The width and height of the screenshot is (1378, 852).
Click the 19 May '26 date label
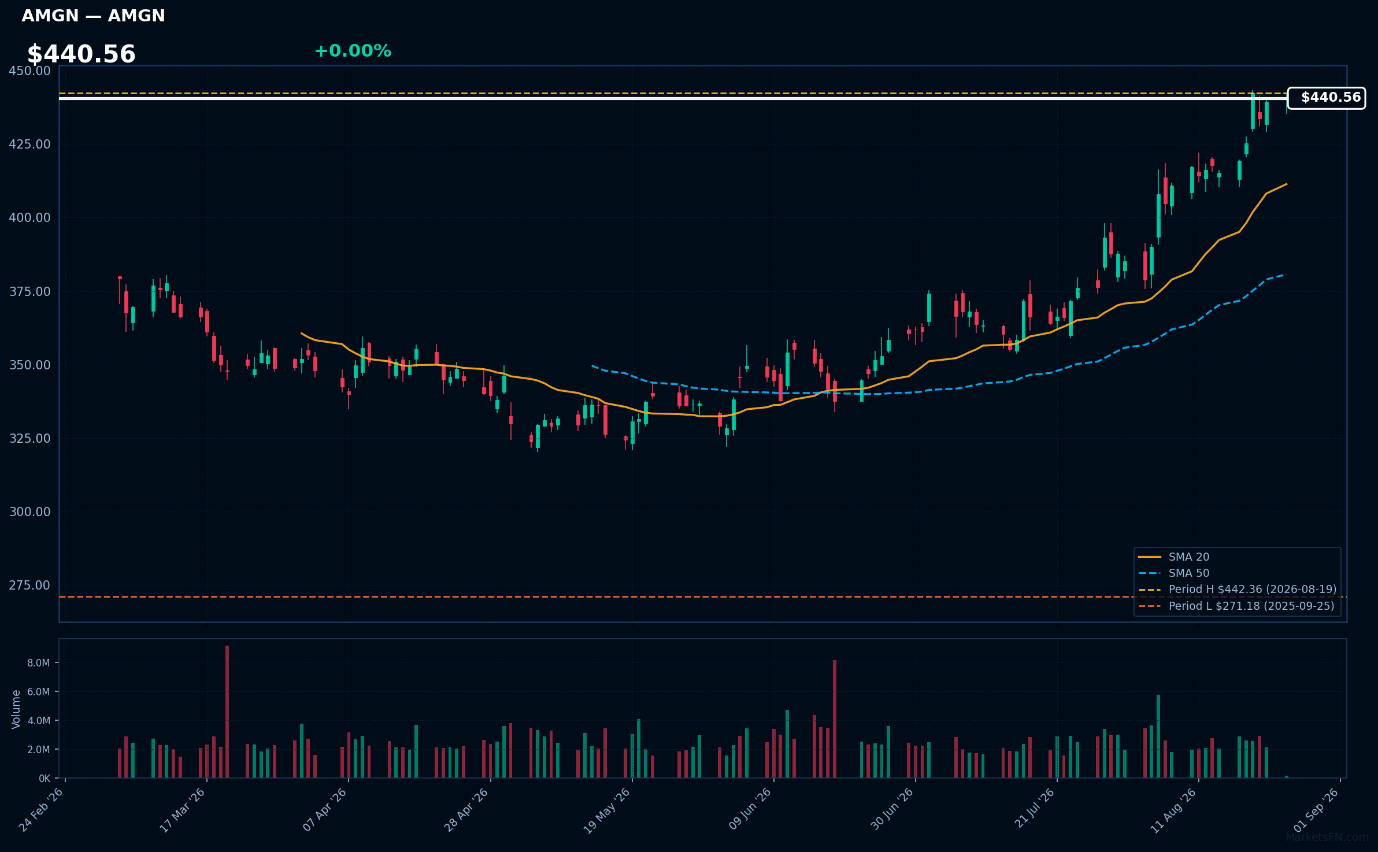(x=607, y=810)
